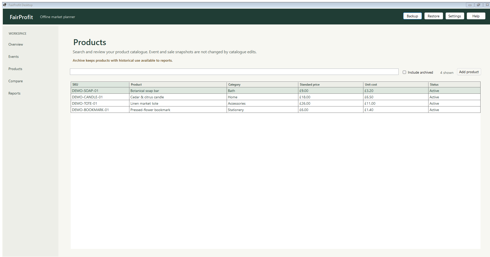Click the £18.00 standard price cell

click(330, 97)
